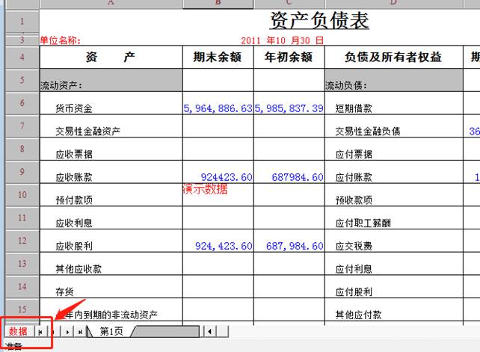
Task: Select column C header
Action: click(x=289, y=4)
